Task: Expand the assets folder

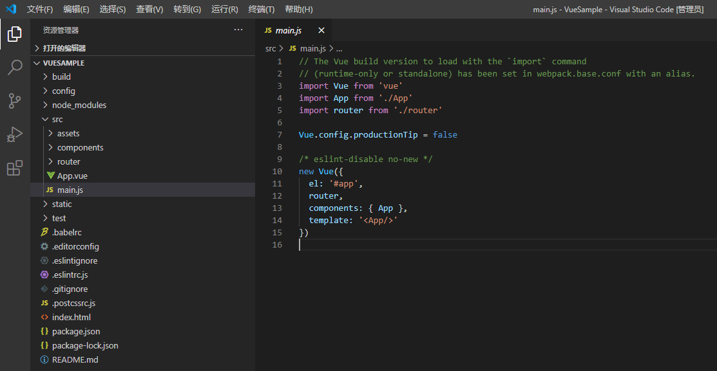Action: click(51, 133)
